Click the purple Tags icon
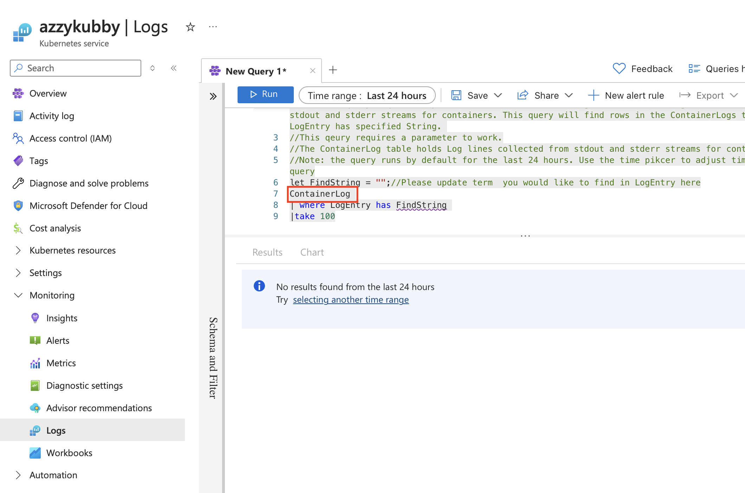The height and width of the screenshot is (493, 745). click(x=18, y=161)
